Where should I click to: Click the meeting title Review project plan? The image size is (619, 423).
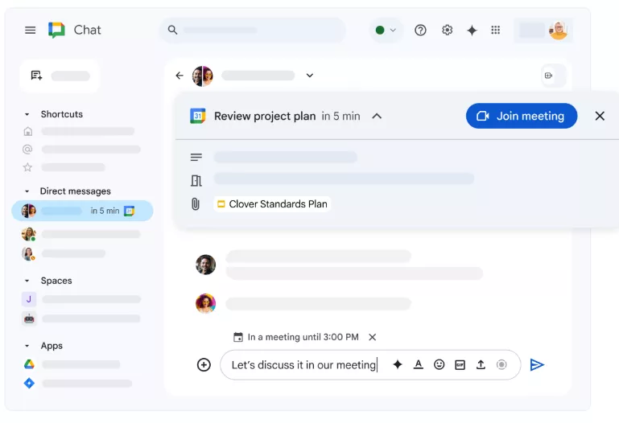(x=265, y=117)
